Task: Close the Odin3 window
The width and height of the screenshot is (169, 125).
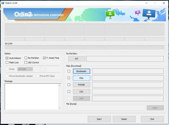Action: [x=164, y=3]
